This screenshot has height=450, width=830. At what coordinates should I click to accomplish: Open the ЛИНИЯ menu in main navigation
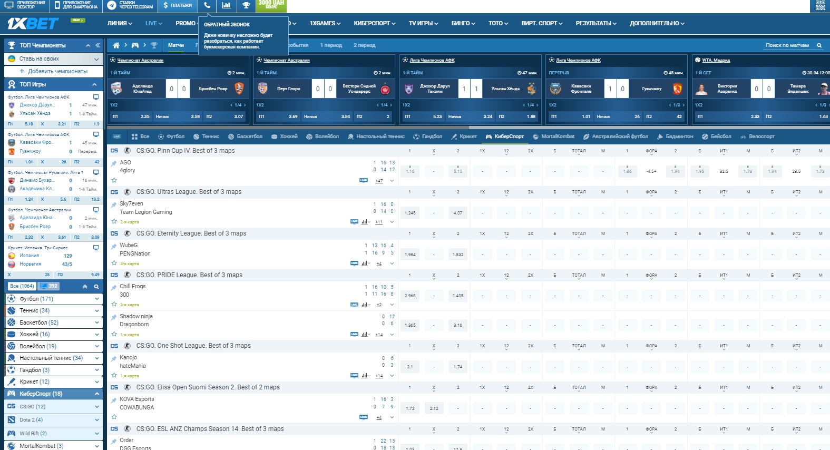click(x=119, y=23)
